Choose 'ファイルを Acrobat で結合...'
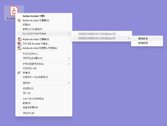Image resolution: width=167 pixels, height=126 pixels. [44, 44]
